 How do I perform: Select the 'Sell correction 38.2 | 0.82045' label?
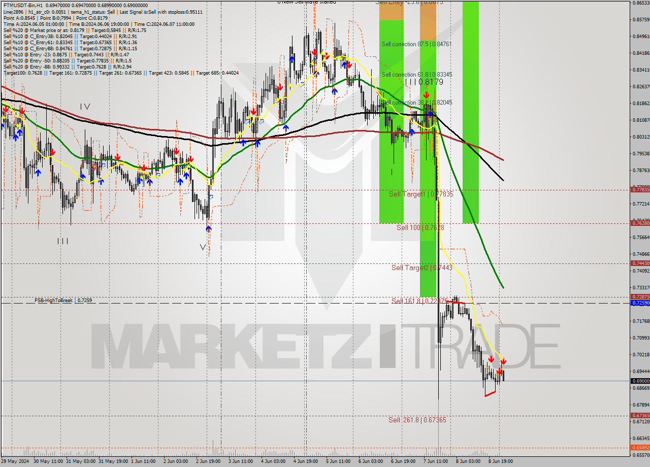[x=417, y=103]
